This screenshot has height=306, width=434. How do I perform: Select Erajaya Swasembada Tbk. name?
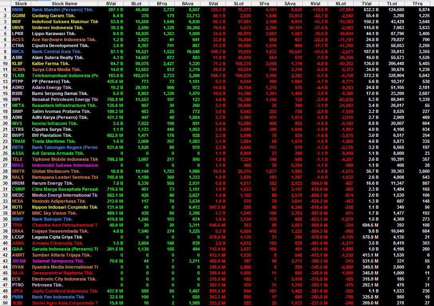[x=60, y=231]
